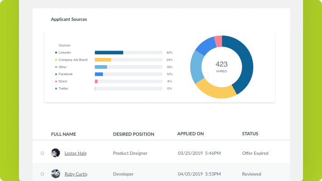Screen dimensions: 322x181
Task: Click the 12% value
Action: (170, 74)
